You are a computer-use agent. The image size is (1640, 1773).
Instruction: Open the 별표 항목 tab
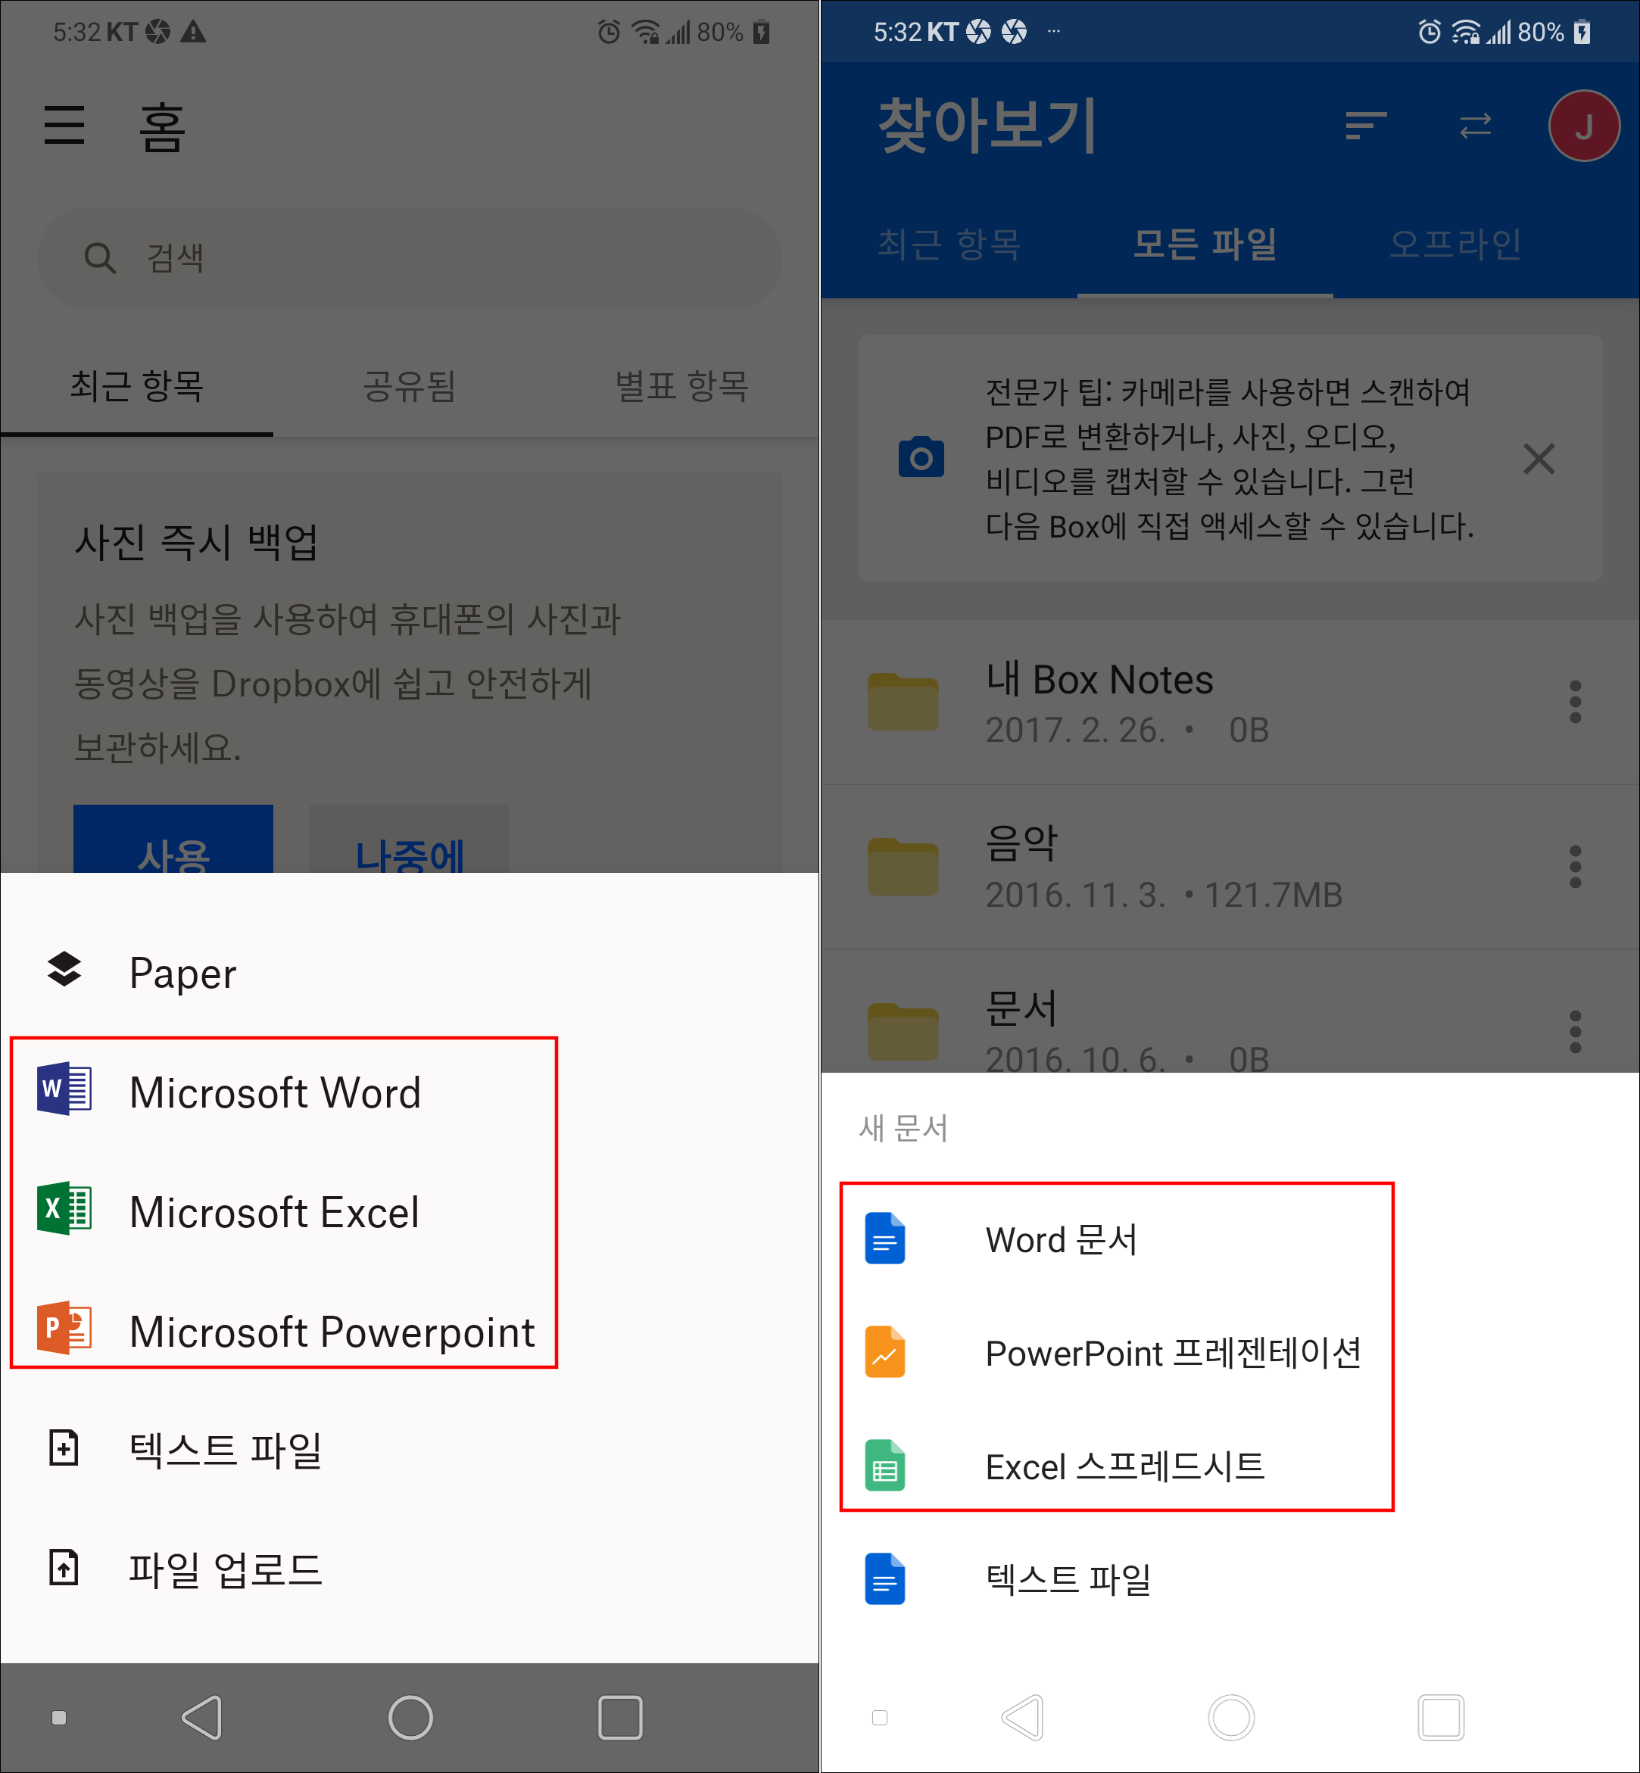pos(681,386)
